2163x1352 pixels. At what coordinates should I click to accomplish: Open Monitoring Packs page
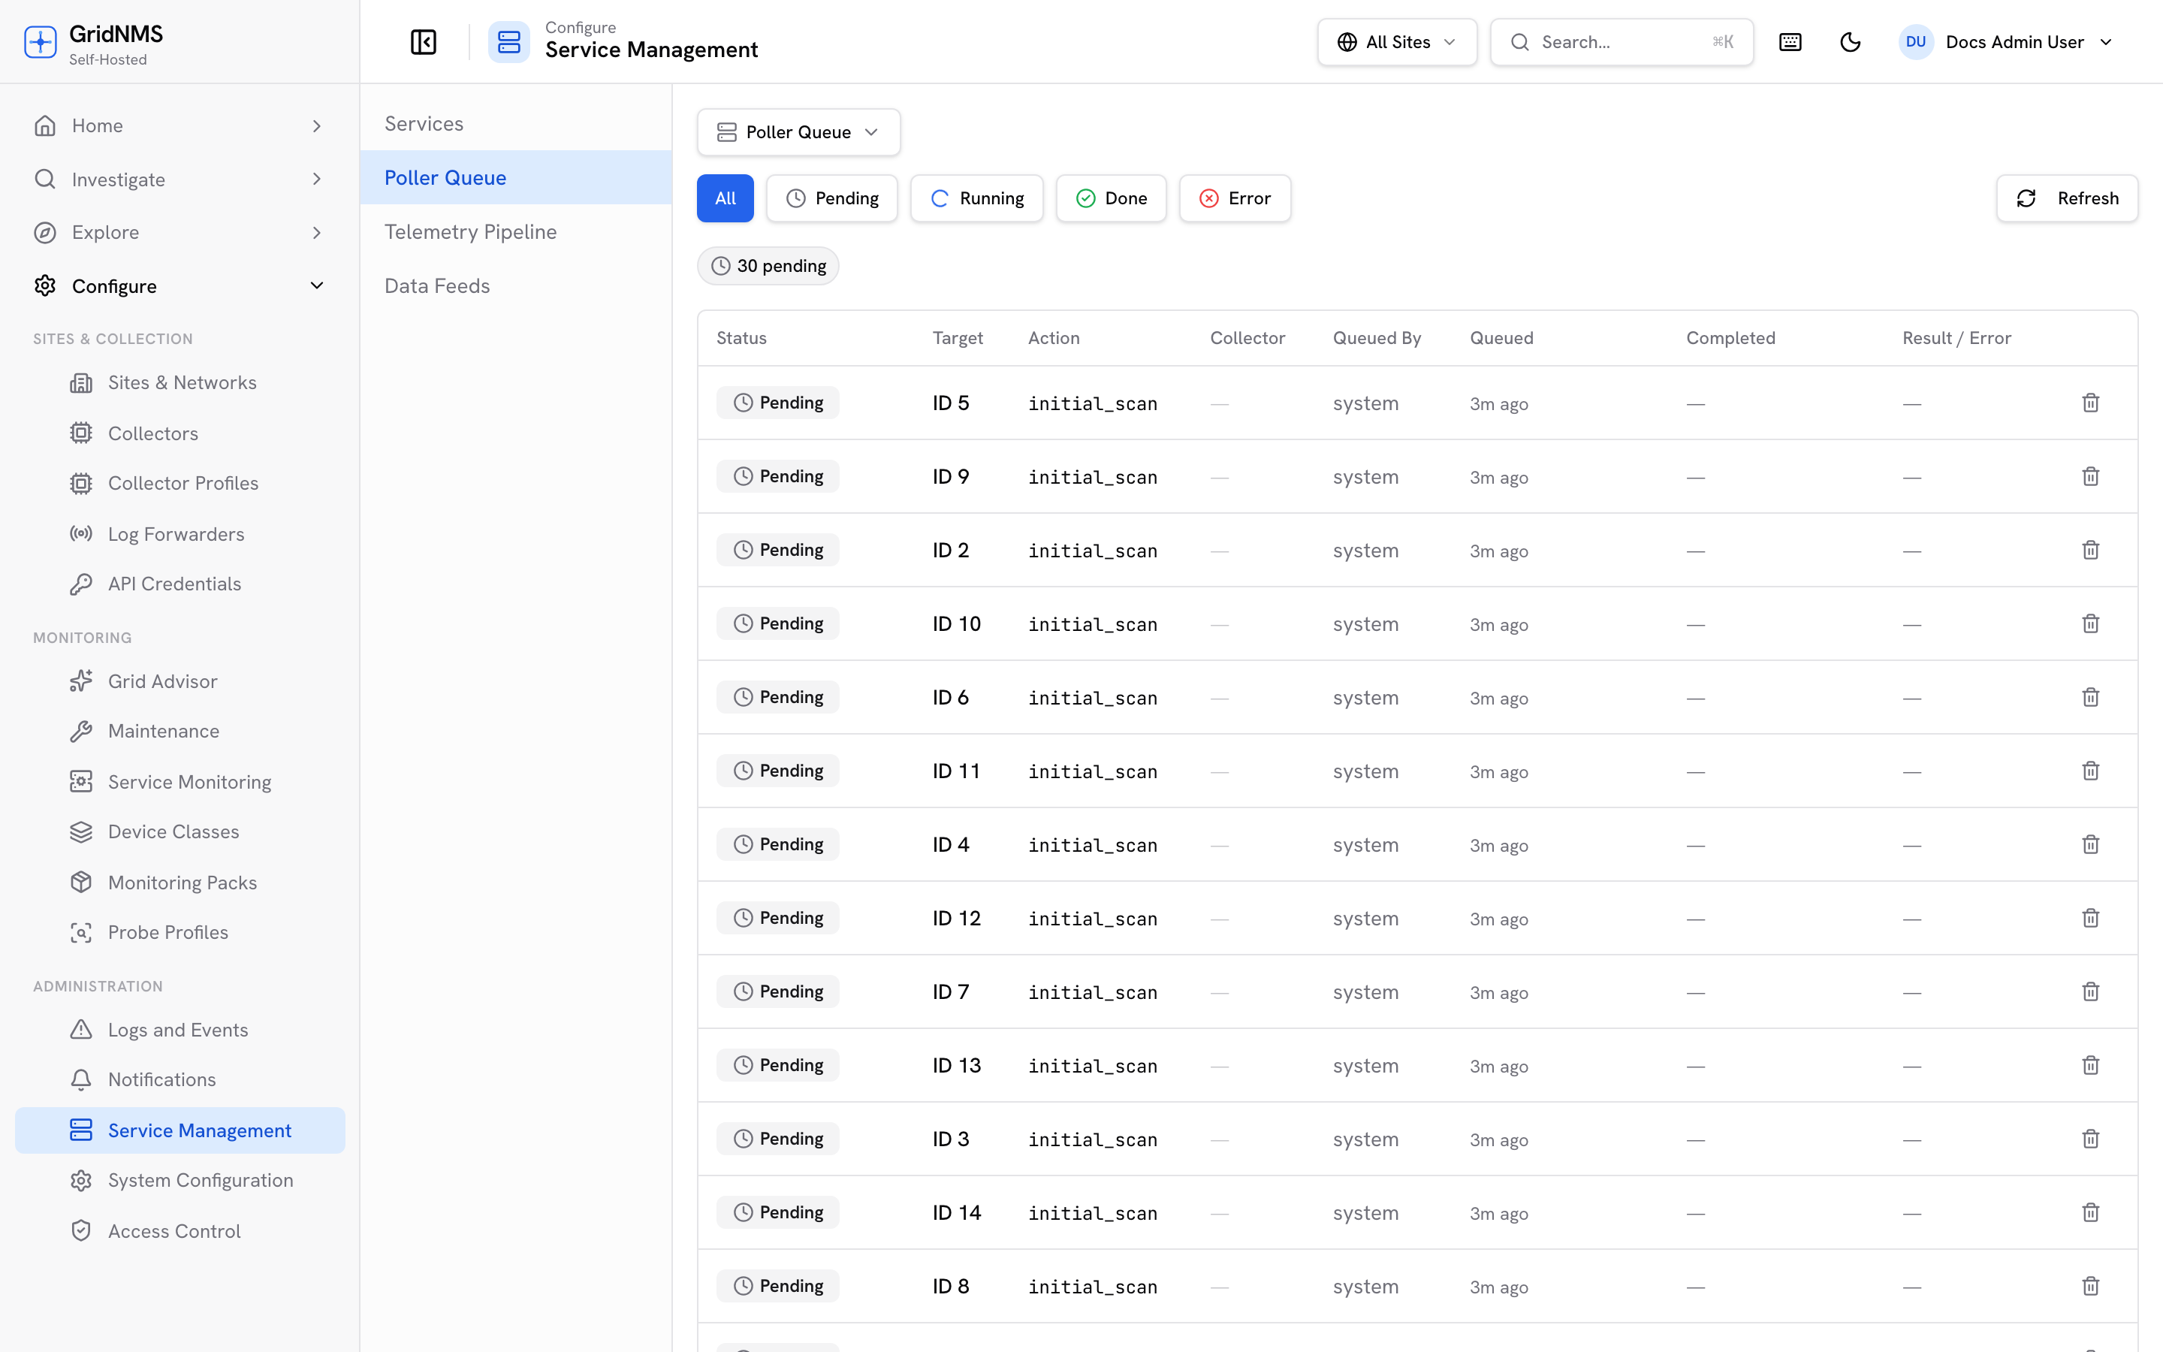point(180,883)
